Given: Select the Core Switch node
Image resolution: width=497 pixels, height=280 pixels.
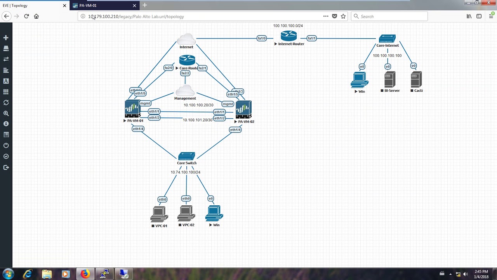Looking at the screenshot, I should (187, 156).
